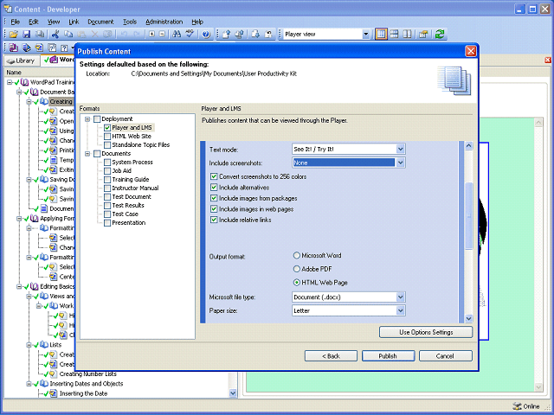Open the Document menu
Viewport: 554px width, 415px height.
click(x=100, y=22)
